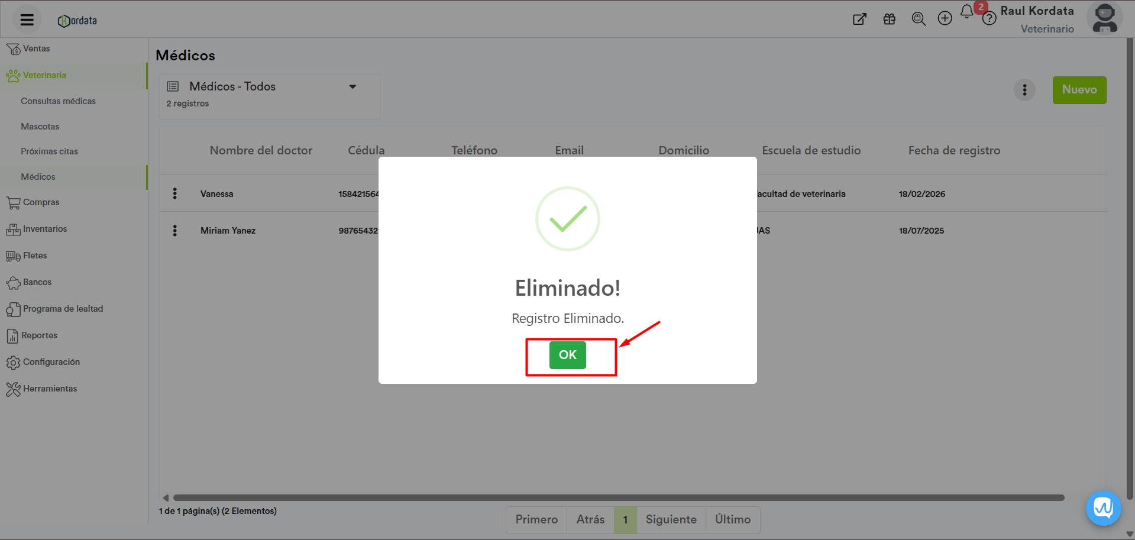Open the Inventarios sidebar menu
The width and height of the screenshot is (1135, 540).
pos(44,229)
